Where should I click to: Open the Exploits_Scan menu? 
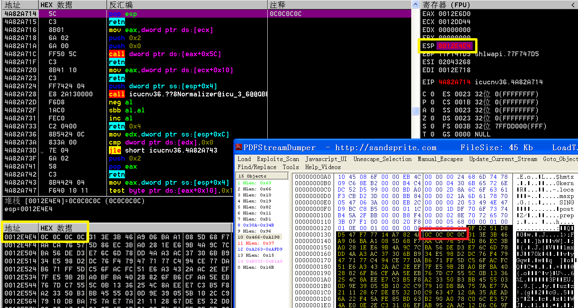(x=278, y=159)
